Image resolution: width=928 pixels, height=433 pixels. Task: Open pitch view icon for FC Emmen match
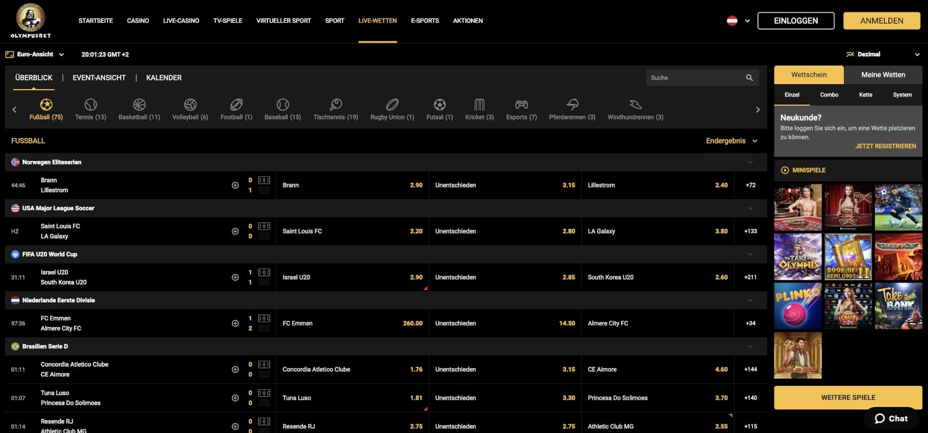pyautogui.click(x=264, y=319)
